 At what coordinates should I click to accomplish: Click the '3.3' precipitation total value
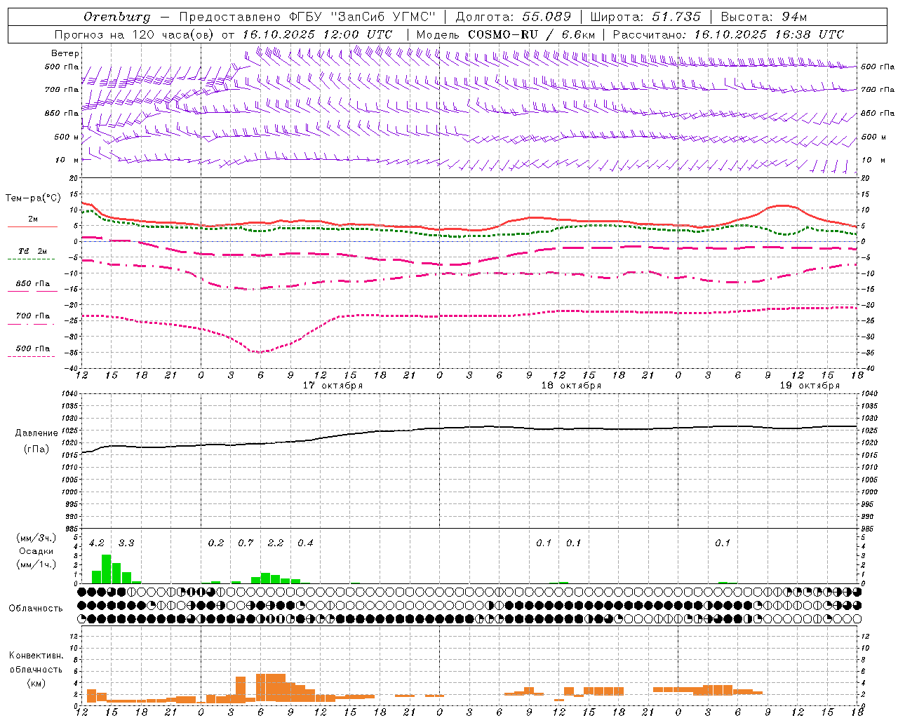[x=126, y=543]
